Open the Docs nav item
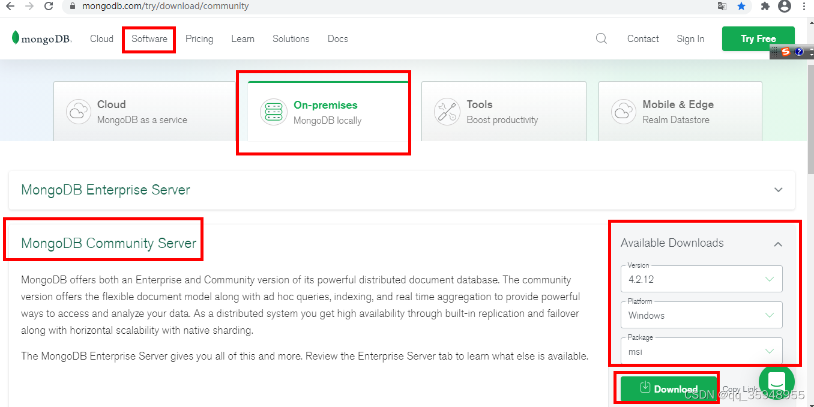The width and height of the screenshot is (814, 407). 338,38
